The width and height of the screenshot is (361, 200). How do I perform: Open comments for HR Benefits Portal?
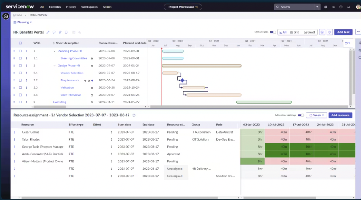[54, 32]
